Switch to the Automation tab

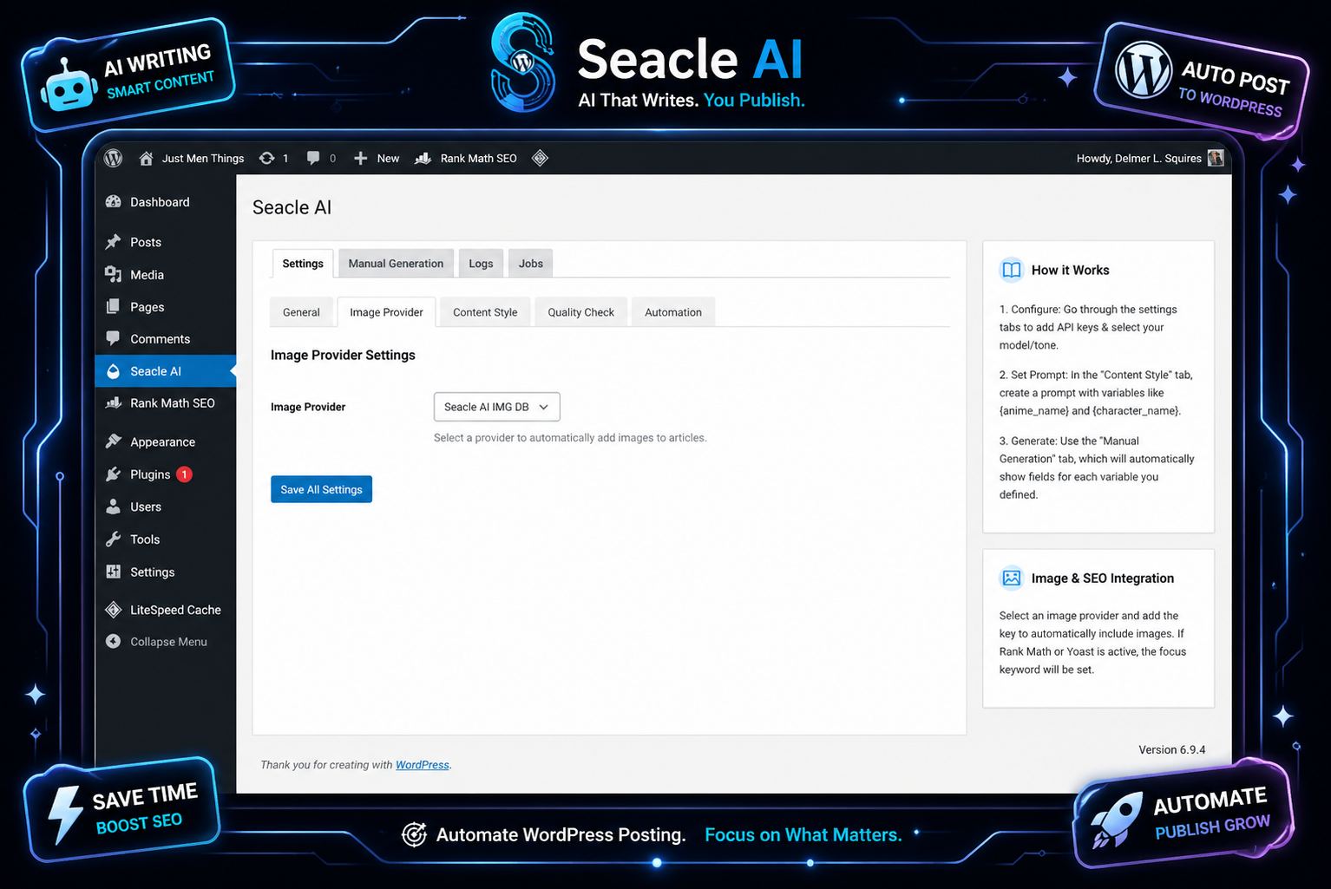click(x=673, y=311)
